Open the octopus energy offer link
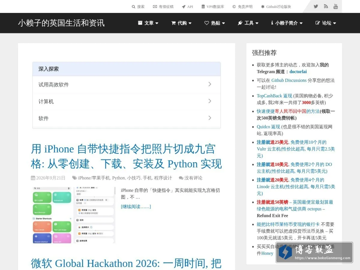The width and height of the screenshot is (360, 270). pos(295,205)
